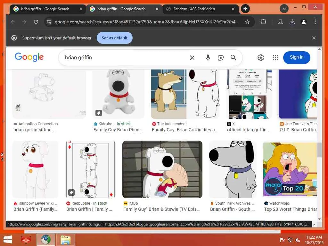Viewport: 328px width, 246px height.
Task: Open the Kidrobot plush Brian thumbnail
Action: point(119,94)
